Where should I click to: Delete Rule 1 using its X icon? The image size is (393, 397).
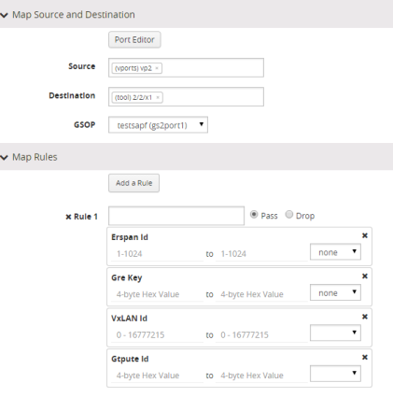coord(68,217)
